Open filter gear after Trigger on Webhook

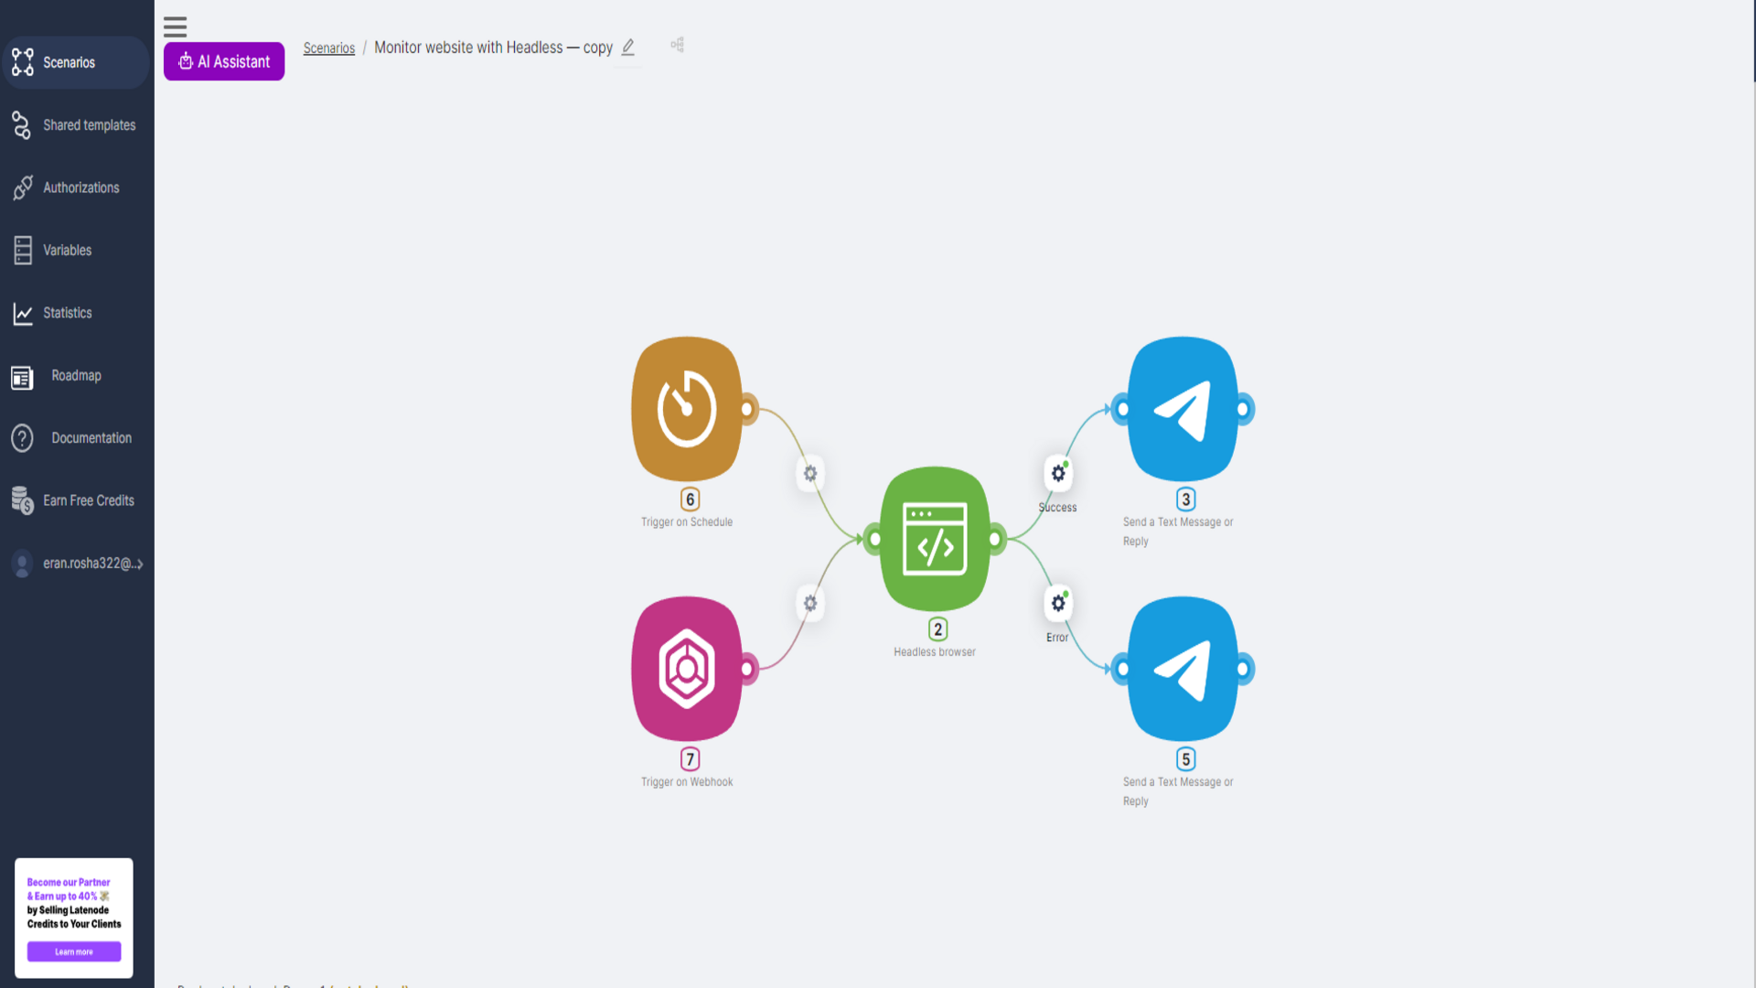[810, 604]
